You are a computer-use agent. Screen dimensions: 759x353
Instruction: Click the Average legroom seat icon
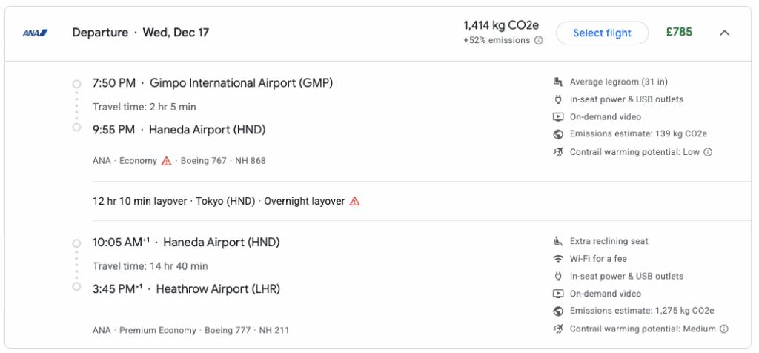click(558, 82)
